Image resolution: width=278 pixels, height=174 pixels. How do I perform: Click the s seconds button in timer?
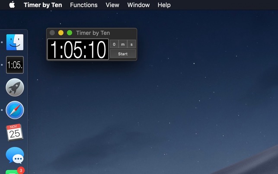131,44
